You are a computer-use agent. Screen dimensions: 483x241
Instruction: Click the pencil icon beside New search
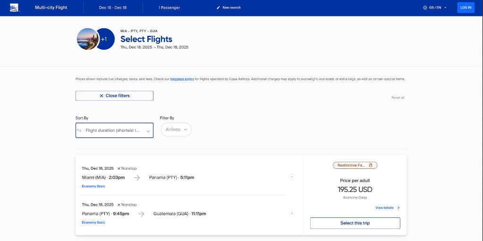[x=219, y=8]
